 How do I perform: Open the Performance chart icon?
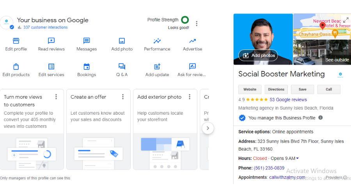point(157,41)
